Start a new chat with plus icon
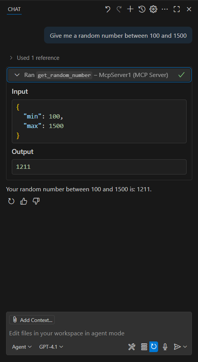This screenshot has width=198, height=362. 130,9
